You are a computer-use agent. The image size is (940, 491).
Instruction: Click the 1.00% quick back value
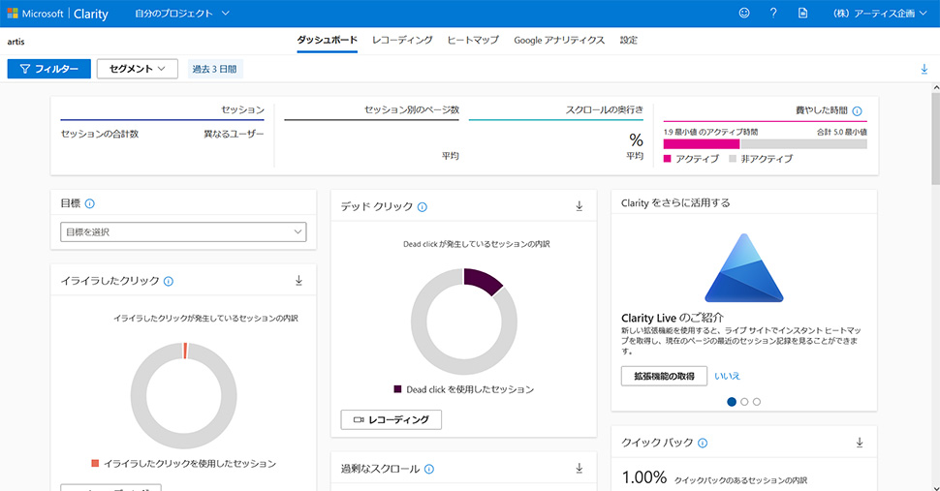pos(644,477)
